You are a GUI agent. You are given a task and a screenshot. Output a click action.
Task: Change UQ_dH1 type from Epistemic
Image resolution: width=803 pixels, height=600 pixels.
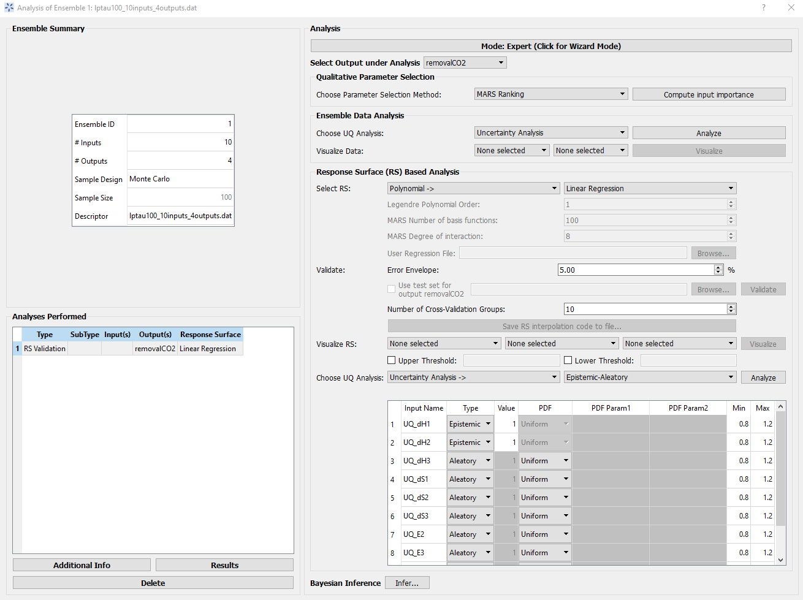470,423
